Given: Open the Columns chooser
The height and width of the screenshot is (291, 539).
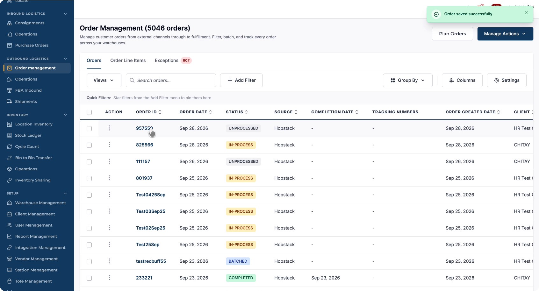Looking at the screenshot, I should (462, 80).
